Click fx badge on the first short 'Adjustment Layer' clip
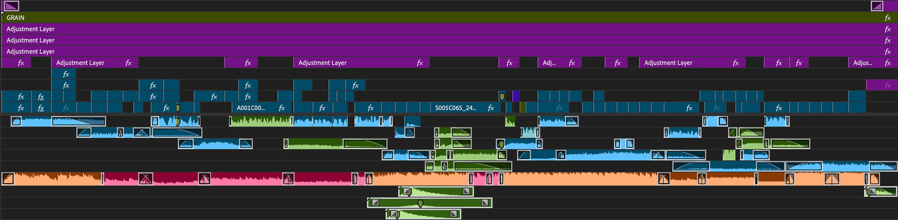The height and width of the screenshot is (220, 898). click(128, 63)
